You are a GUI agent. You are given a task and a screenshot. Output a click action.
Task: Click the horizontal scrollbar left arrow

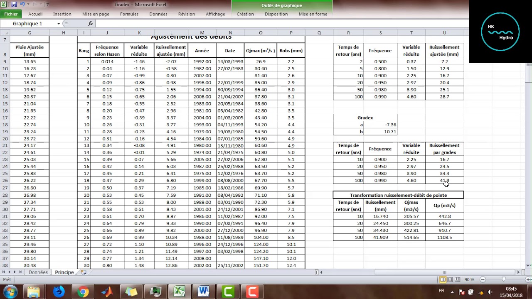pyautogui.click(x=321, y=272)
